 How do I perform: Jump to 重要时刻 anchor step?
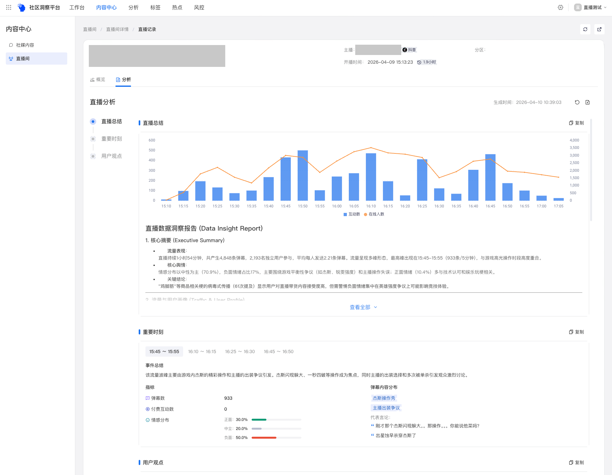click(x=106, y=139)
